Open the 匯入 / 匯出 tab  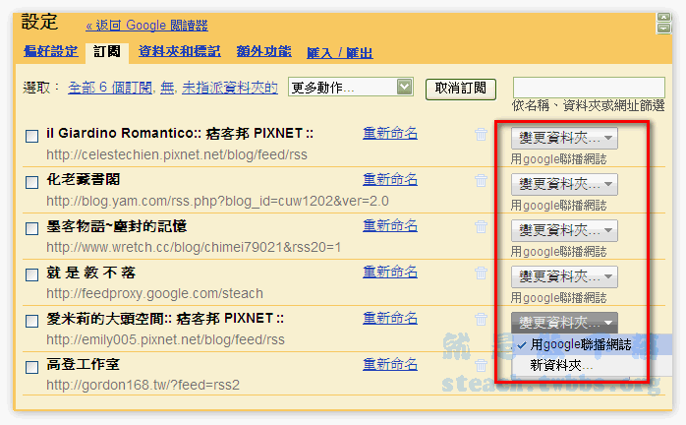[x=340, y=53]
